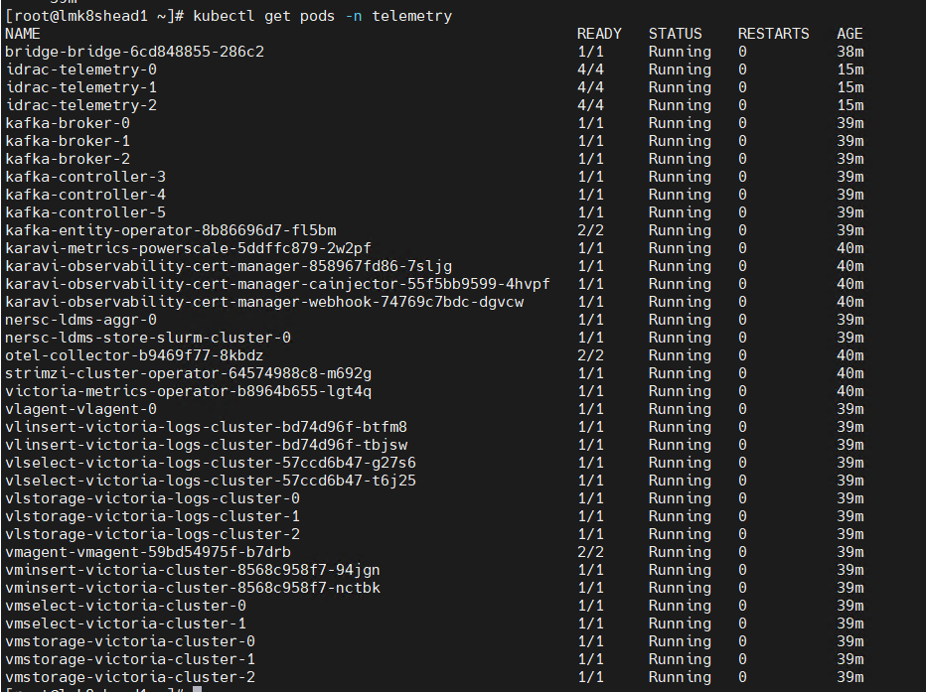Select the cert-manager-webhook pod name
The image size is (926, 692).
[264, 302]
